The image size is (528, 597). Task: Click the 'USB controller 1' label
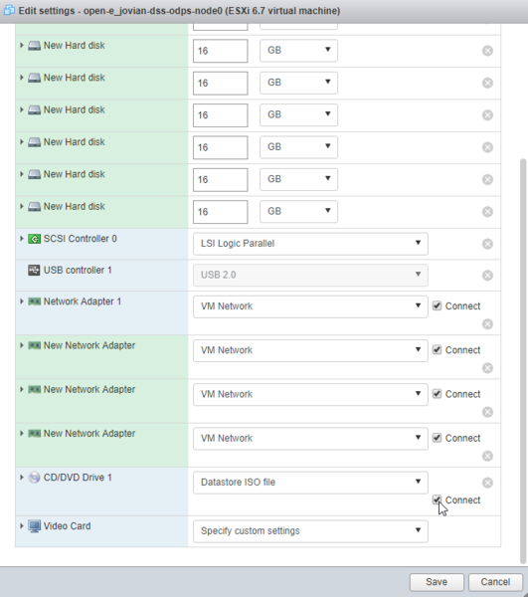click(x=78, y=271)
